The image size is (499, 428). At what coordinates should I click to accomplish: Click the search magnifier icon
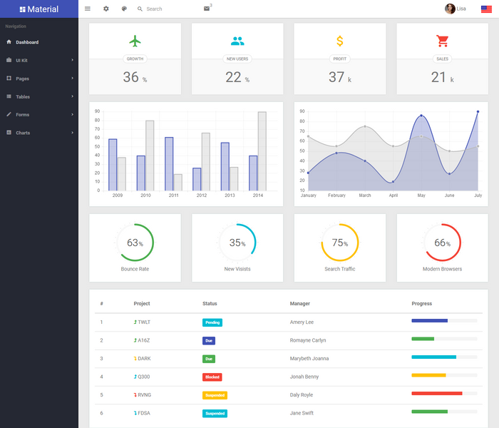point(140,9)
